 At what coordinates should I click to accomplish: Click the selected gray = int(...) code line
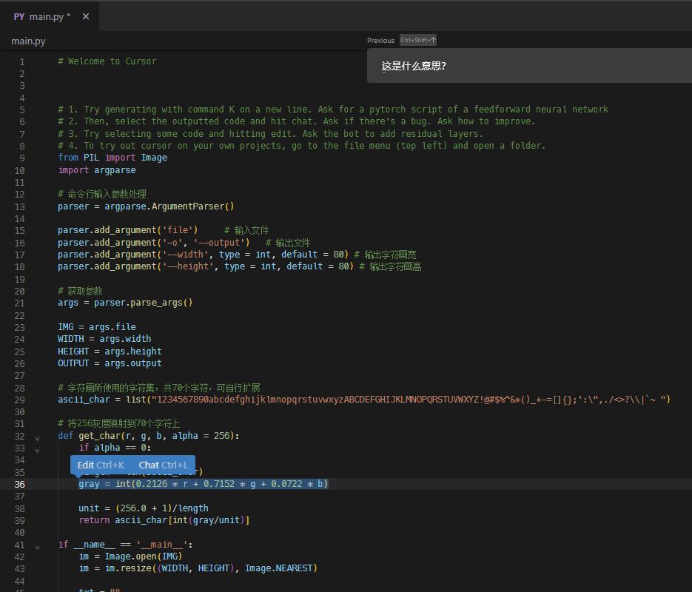pos(203,484)
